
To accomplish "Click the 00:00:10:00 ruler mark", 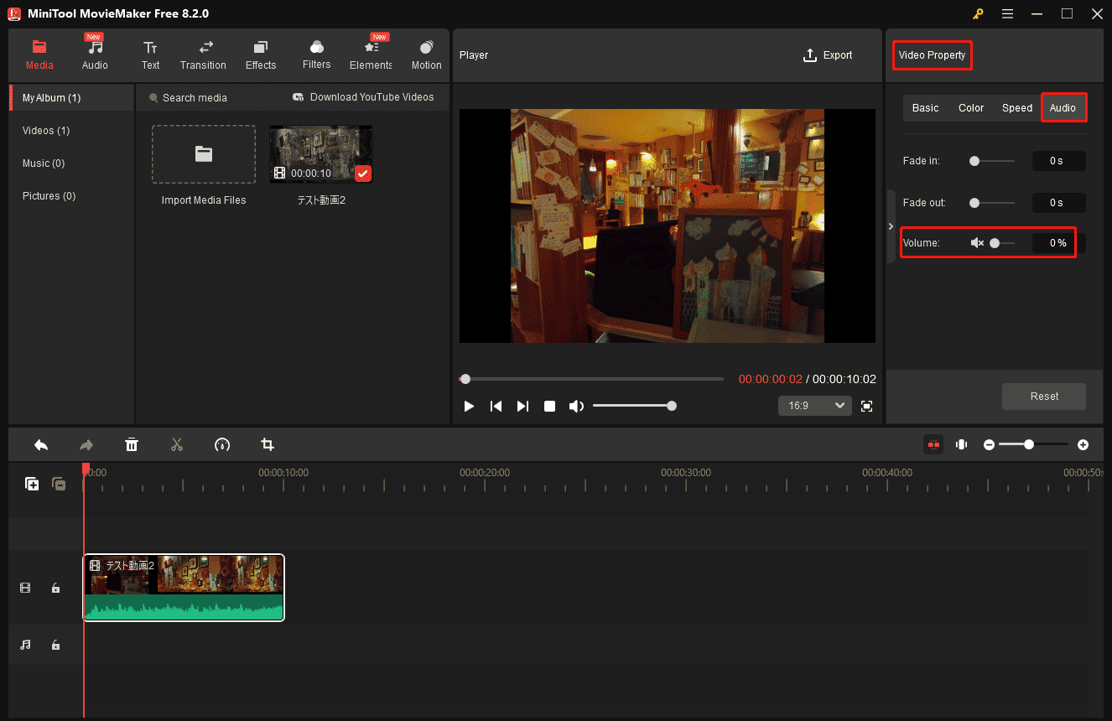I will point(283,473).
